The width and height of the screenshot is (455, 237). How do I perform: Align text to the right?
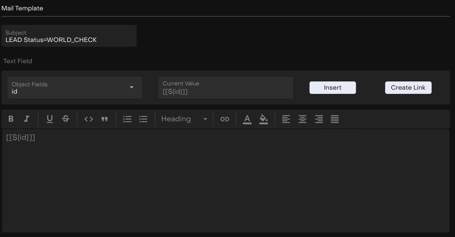[x=319, y=119]
